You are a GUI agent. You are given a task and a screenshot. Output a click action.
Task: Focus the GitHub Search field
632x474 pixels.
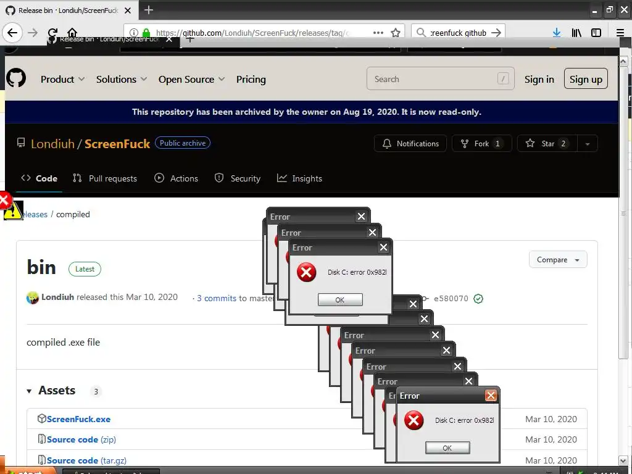point(440,78)
